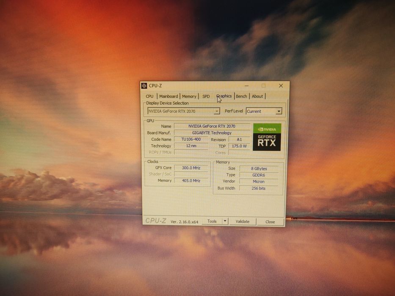Viewport: 395px width, 296px height.
Task: Click the Validate button
Action: [x=243, y=222]
